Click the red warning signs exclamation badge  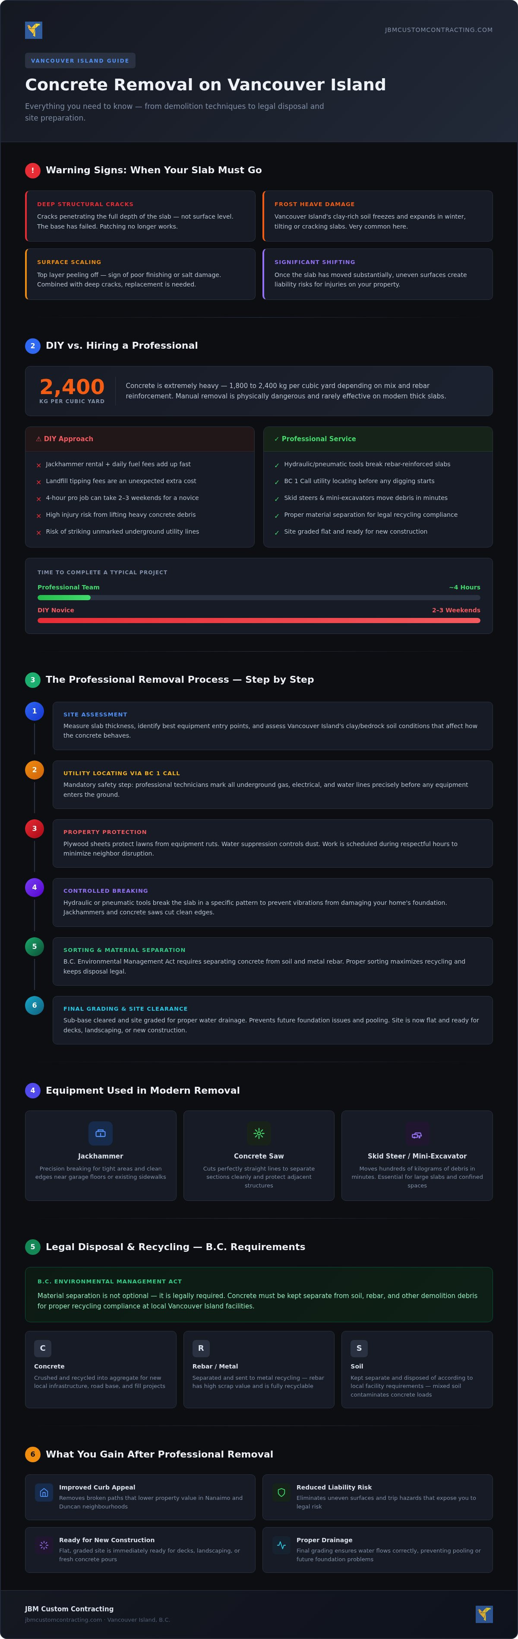tap(32, 171)
